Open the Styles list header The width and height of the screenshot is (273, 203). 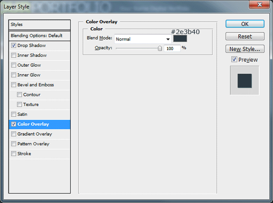pos(40,25)
